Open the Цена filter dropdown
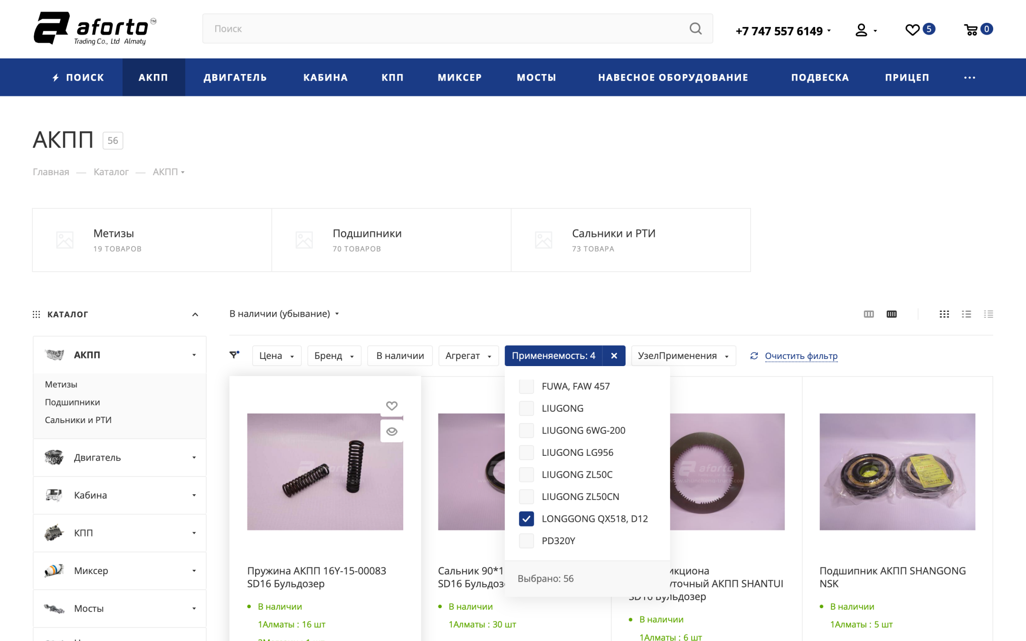 [277, 356]
